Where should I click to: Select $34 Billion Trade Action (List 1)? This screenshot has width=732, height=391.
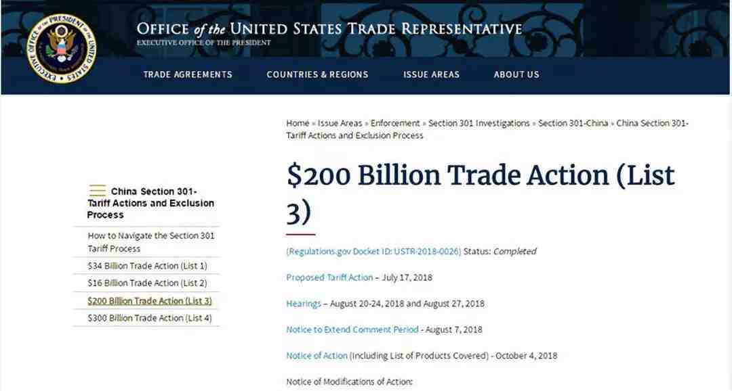[x=147, y=266]
